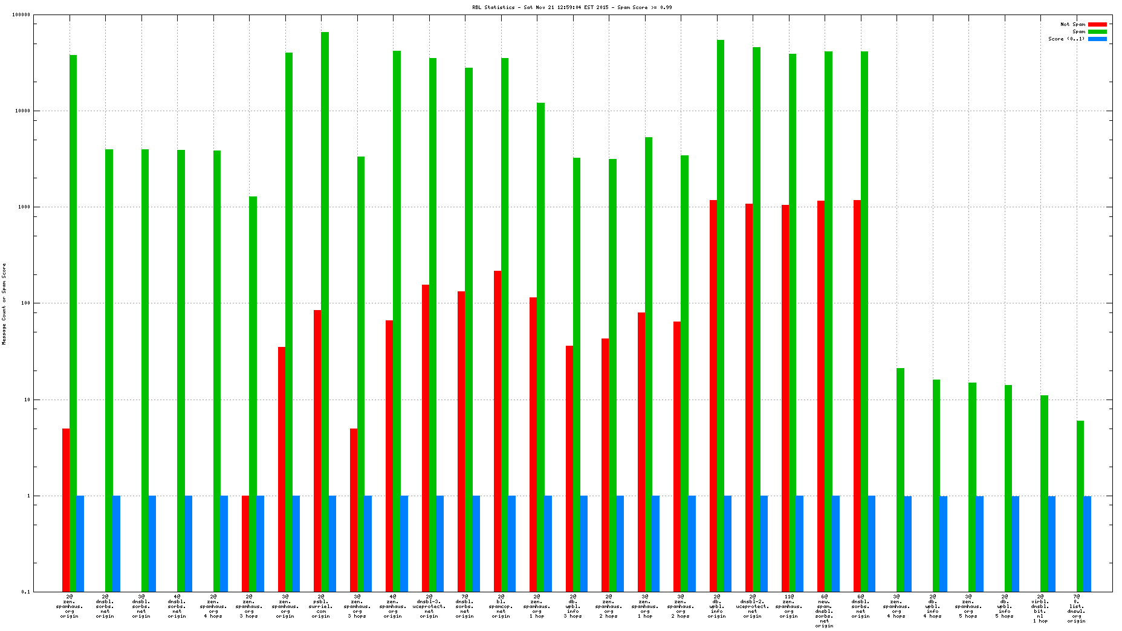Click the red Not Spam legend swatch
Screen dimensions: 1122x631
pyautogui.click(x=1097, y=24)
